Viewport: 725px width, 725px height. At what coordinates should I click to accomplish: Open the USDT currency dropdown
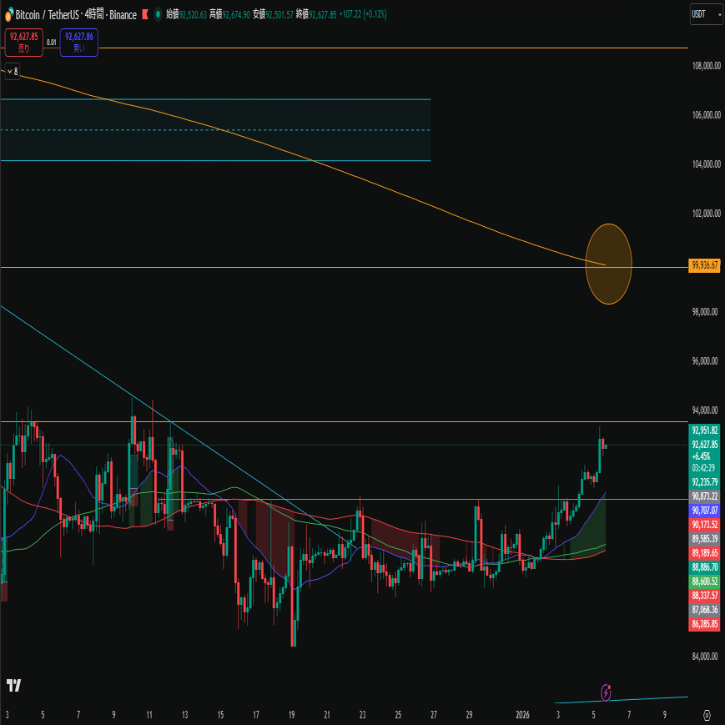click(706, 15)
